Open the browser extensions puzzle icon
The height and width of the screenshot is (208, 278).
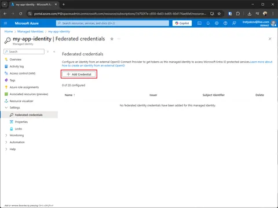238,14
